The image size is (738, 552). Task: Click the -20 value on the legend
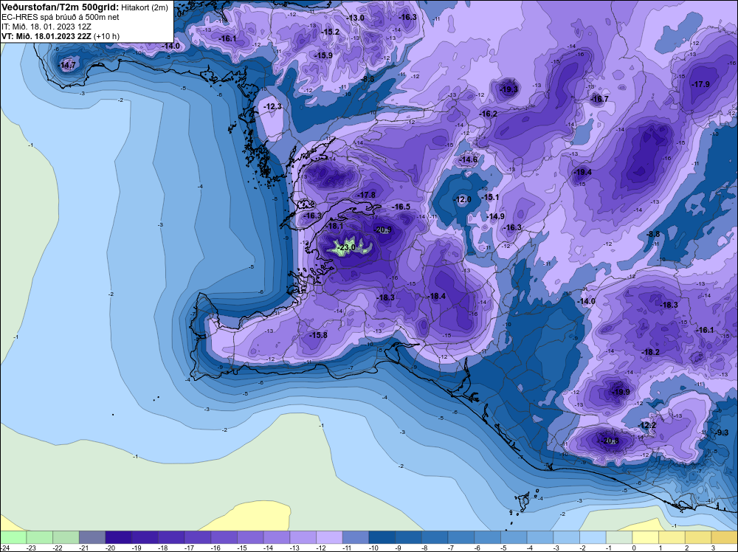tap(110, 548)
